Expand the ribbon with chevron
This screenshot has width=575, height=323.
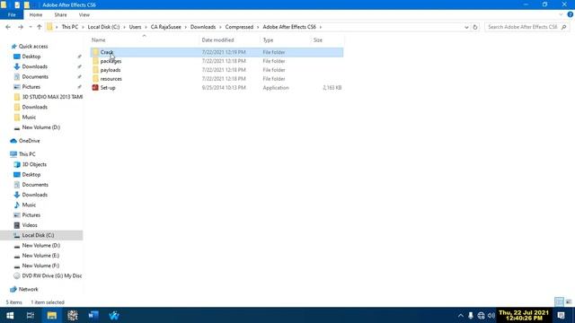pos(561,14)
